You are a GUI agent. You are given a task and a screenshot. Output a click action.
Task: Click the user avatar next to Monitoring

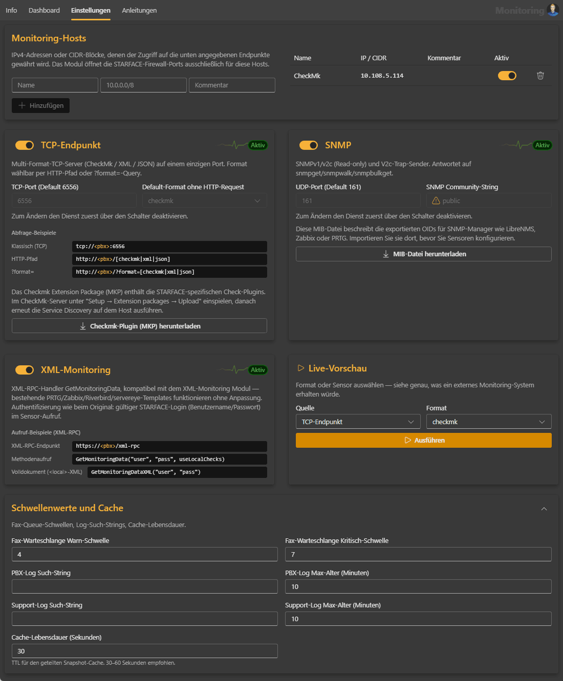(552, 10)
